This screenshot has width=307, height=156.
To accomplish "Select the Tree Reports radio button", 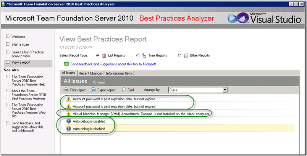I will [x=138, y=56].
